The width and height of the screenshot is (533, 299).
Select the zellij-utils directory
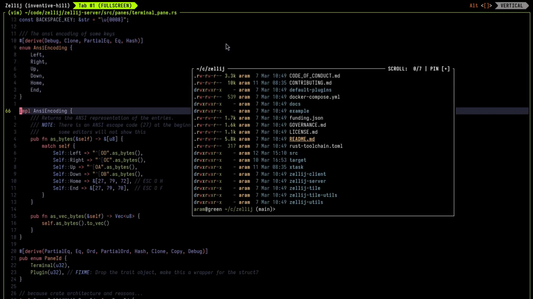pos(306,202)
